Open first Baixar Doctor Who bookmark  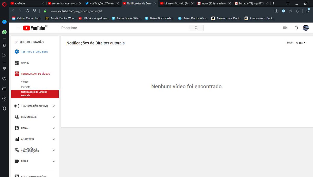point(126,18)
